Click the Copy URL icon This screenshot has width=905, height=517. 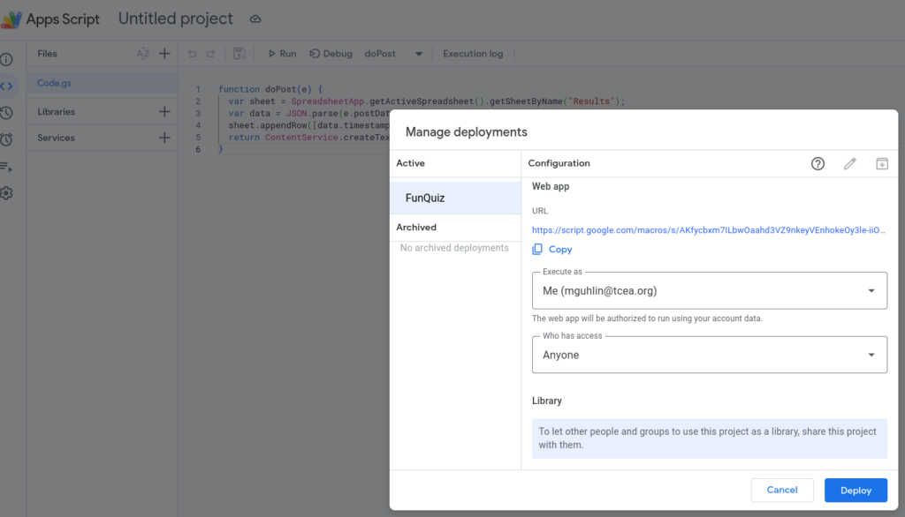(x=538, y=250)
